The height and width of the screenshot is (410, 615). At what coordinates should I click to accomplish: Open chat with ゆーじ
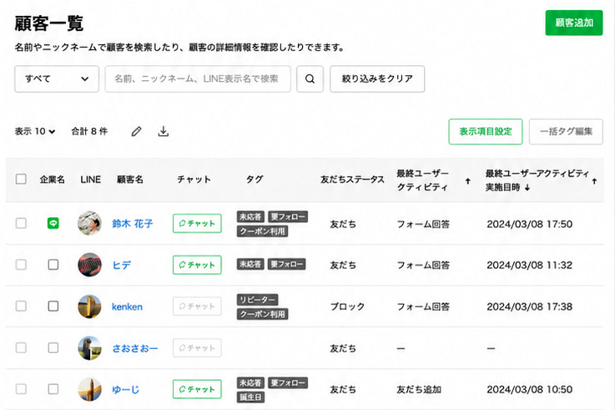tap(197, 389)
